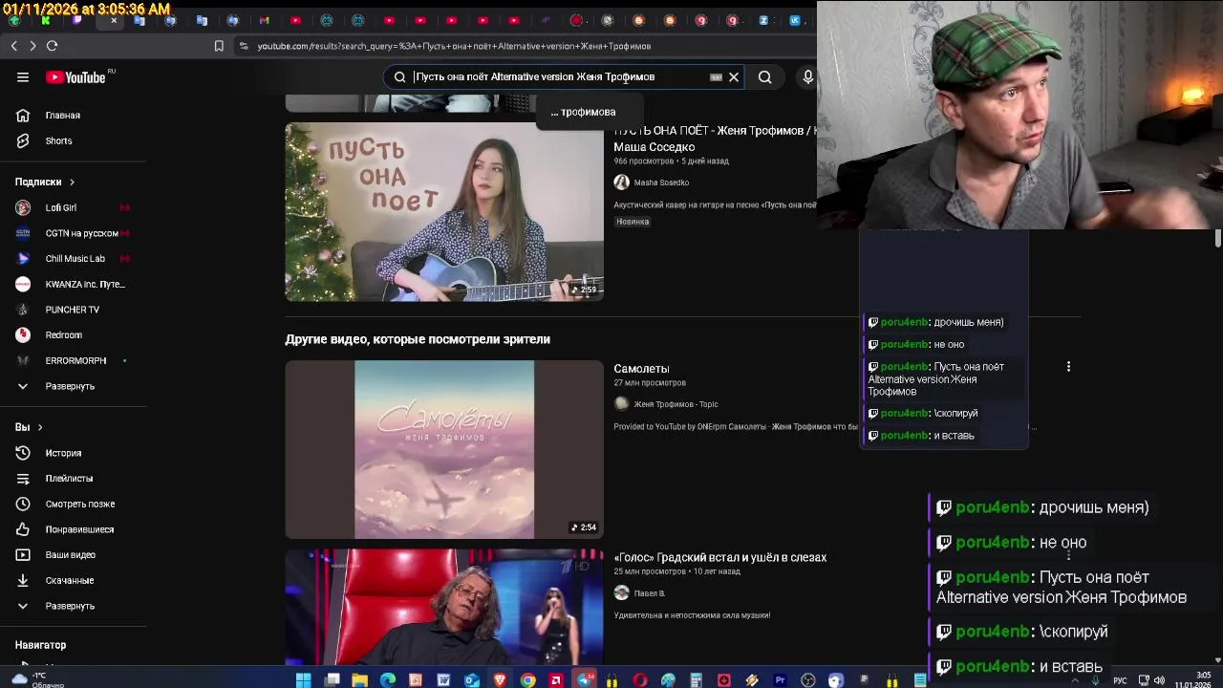Open the YouTube hamburger guide menu
This screenshot has width=1223, height=688.
(23, 77)
